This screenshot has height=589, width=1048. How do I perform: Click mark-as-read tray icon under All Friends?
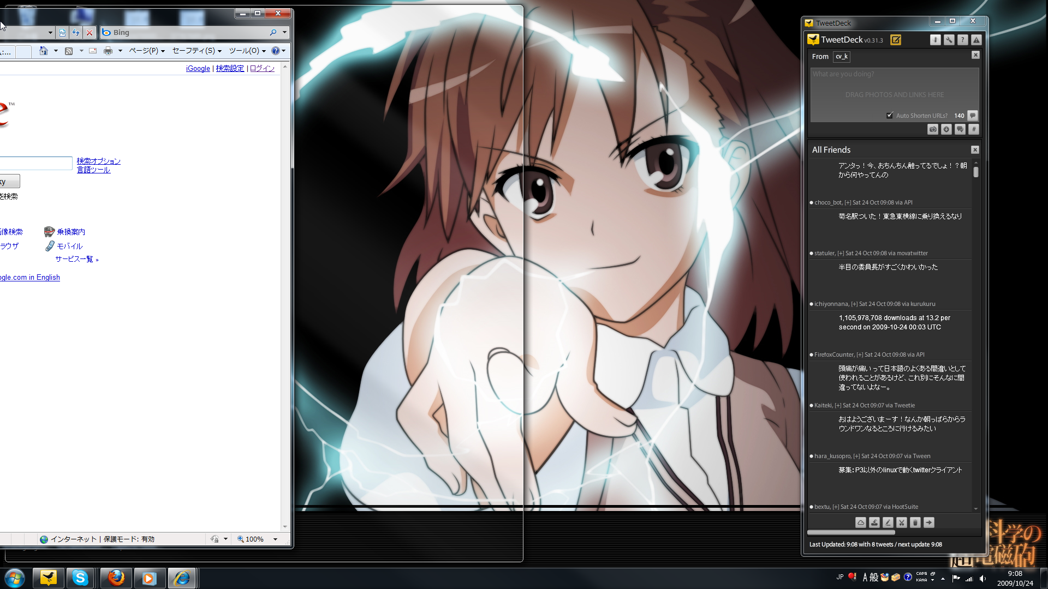coord(874,522)
